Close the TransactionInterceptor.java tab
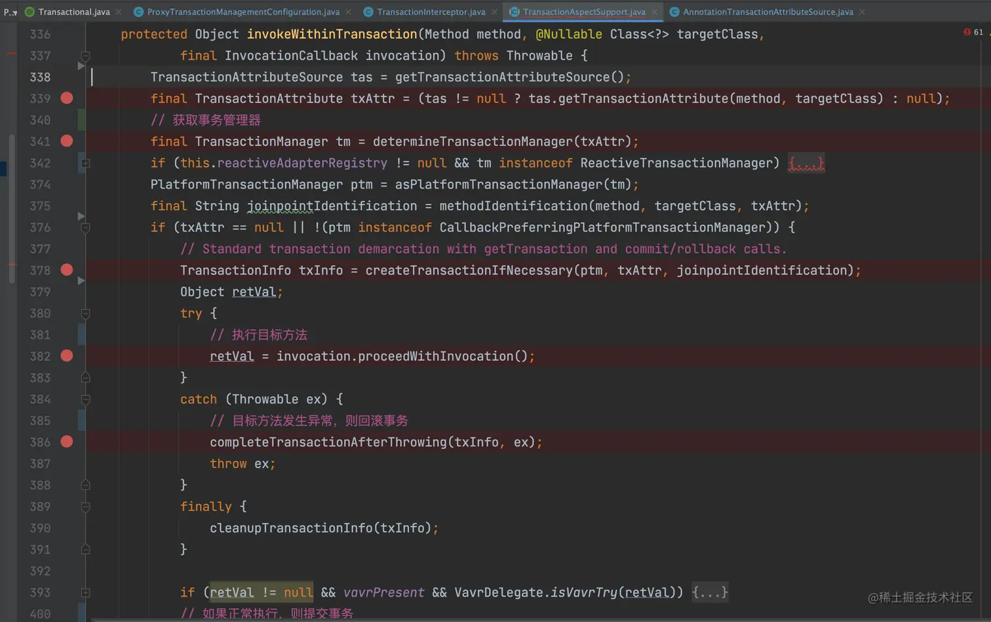 pyautogui.click(x=494, y=12)
